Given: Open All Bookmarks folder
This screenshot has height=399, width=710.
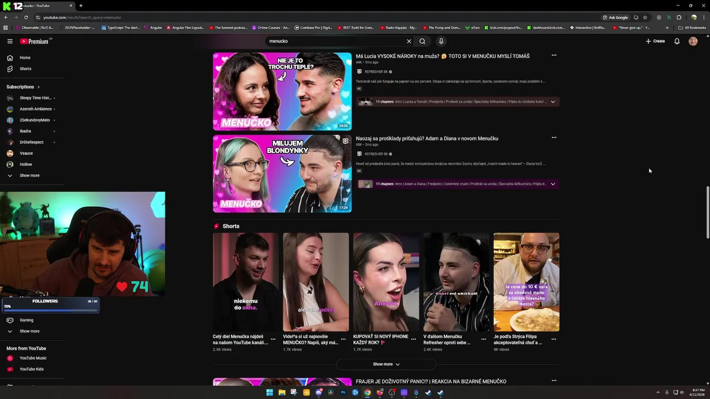Looking at the screenshot, I should (x=692, y=27).
